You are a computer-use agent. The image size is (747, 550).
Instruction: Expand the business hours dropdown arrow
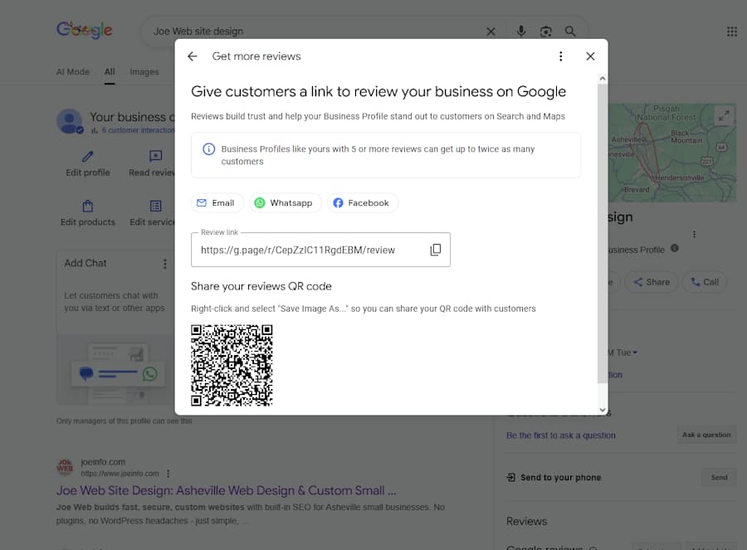tap(635, 353)
